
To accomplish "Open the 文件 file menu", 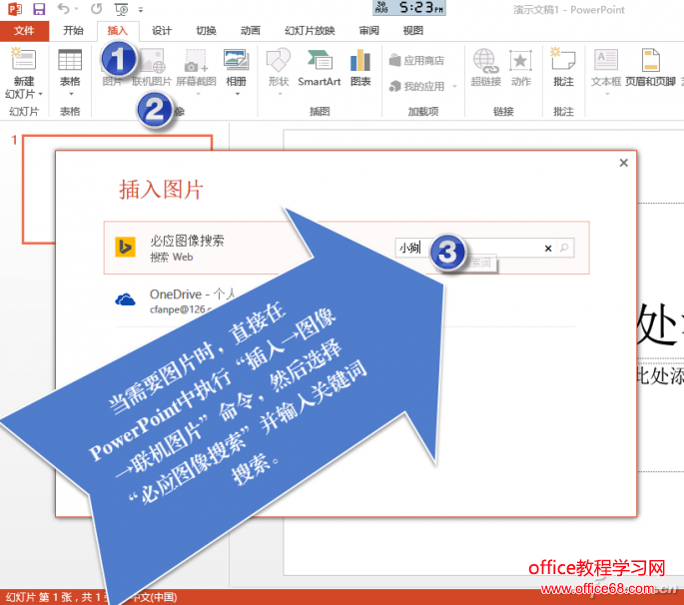I will click(24, 30).
